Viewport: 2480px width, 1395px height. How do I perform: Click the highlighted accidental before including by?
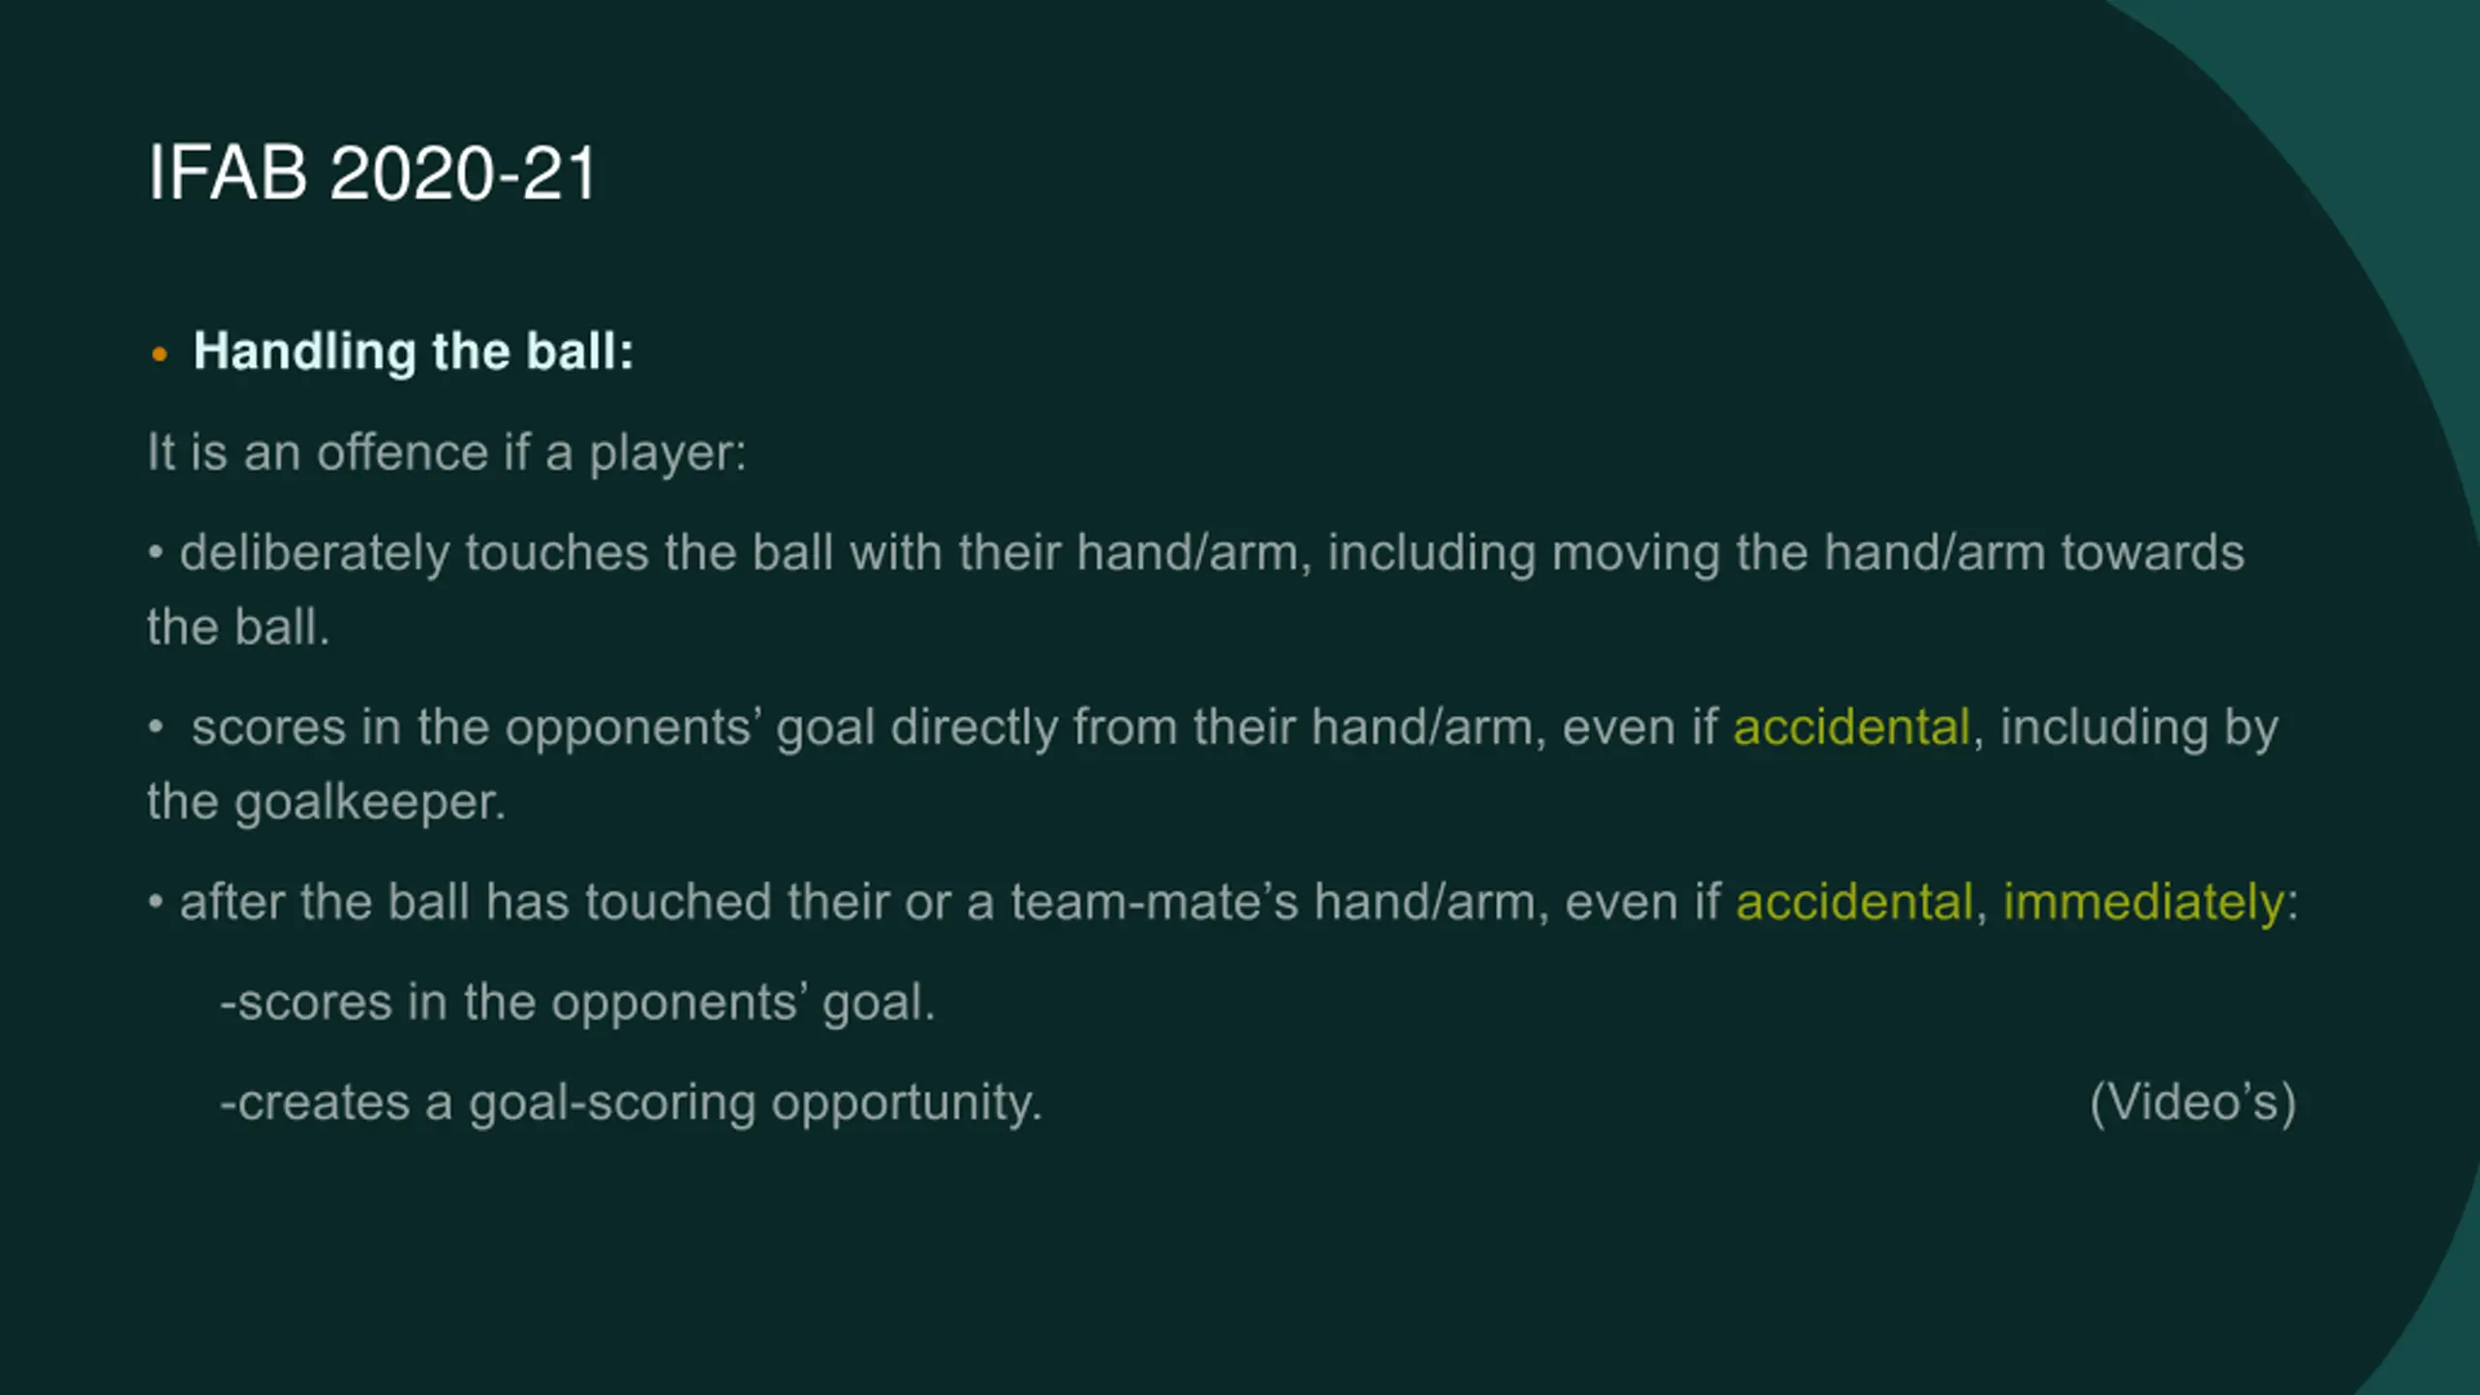click(1851, 728)
